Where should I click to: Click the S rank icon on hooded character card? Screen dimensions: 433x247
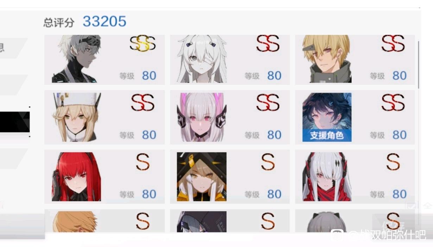pyautogui.click(x=268, y=162)
